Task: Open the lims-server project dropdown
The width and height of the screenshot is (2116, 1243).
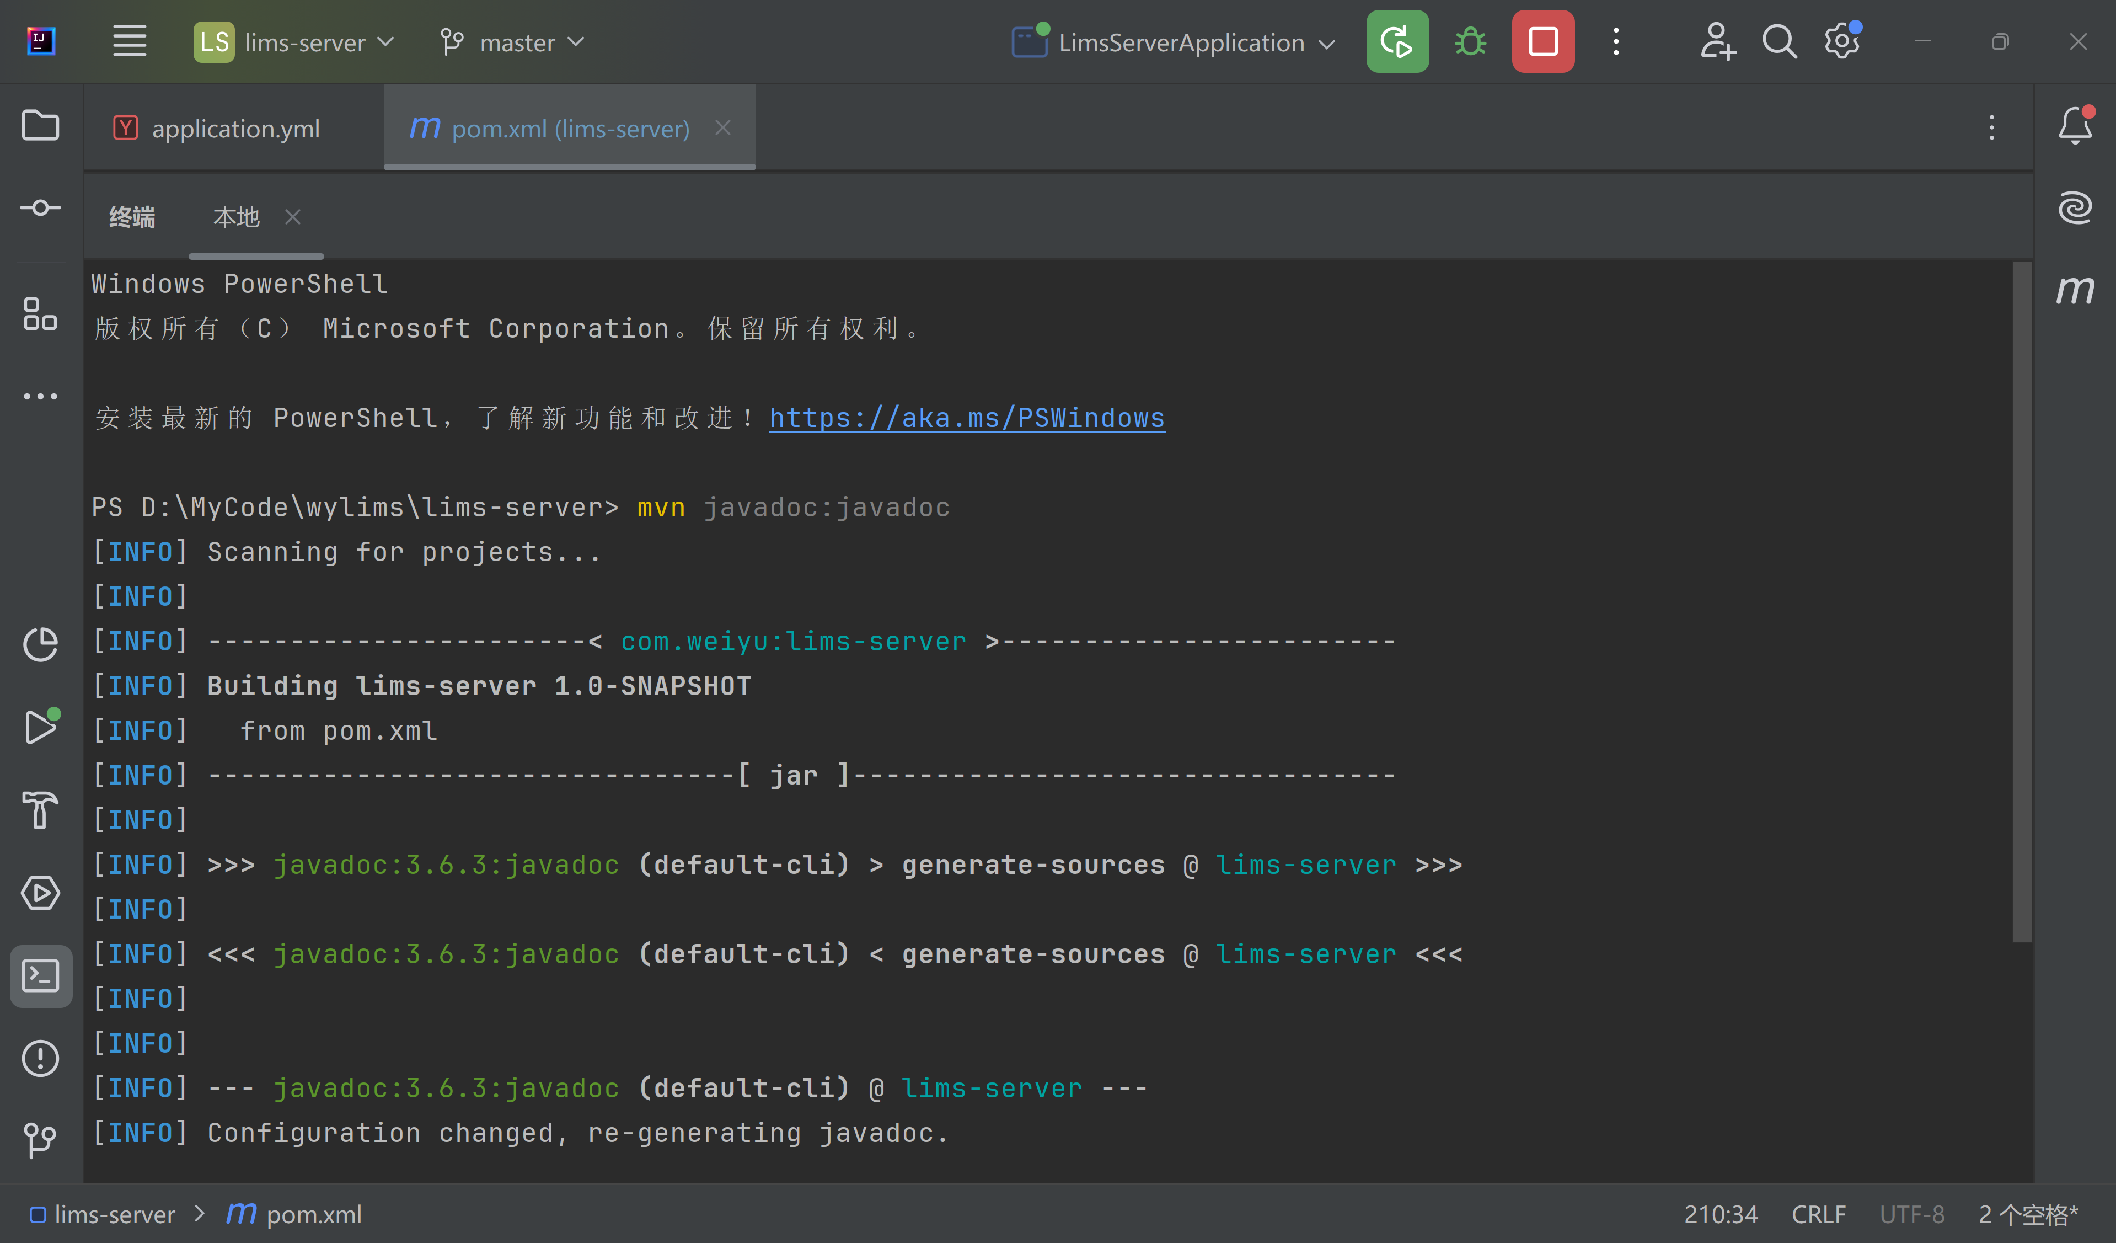Action: point(294,41)
